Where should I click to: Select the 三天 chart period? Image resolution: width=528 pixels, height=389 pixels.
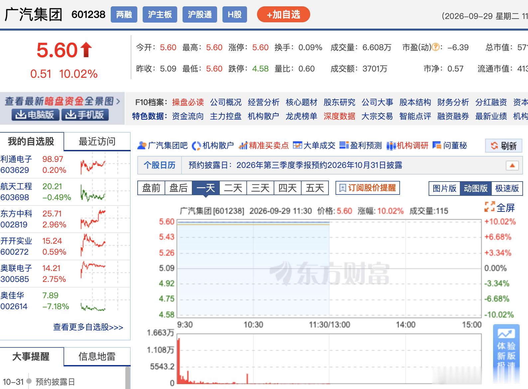point(260,188)
